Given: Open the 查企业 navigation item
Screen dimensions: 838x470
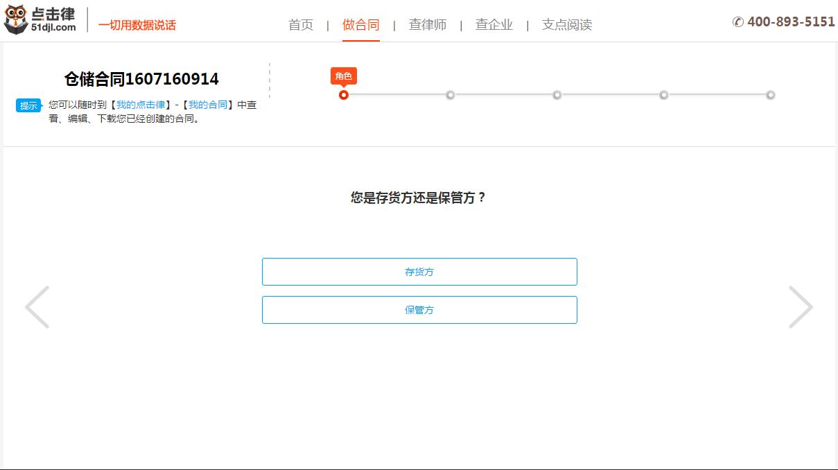Looking at the screenshot, I should 494,24.
